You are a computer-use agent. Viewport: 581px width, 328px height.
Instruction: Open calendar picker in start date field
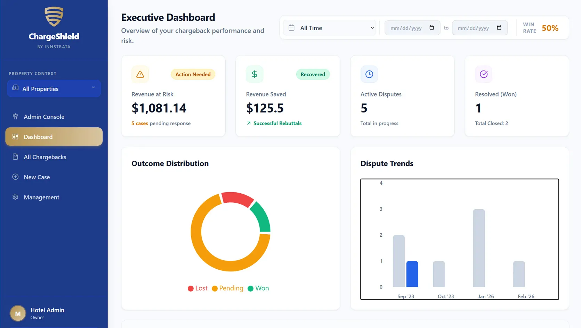coord(431,28)
